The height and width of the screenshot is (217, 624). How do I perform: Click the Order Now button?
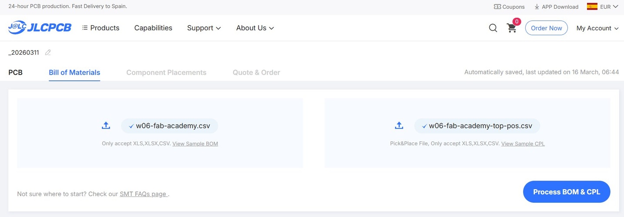point(546,28)
